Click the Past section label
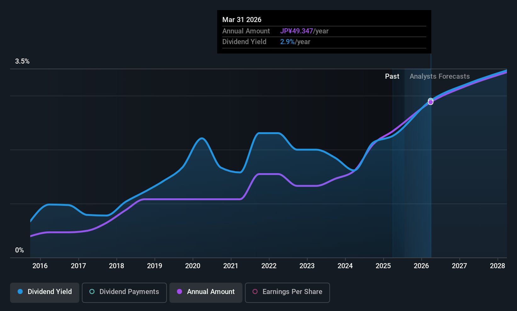The height and width of the screenshot is (311, 517). click(x=392, y=76)
